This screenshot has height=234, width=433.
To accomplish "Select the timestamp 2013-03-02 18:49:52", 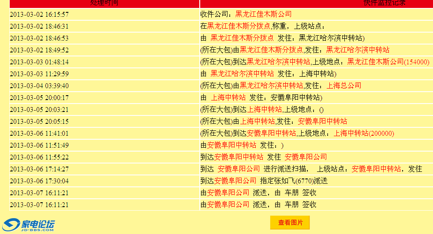I will click(39, 50).
